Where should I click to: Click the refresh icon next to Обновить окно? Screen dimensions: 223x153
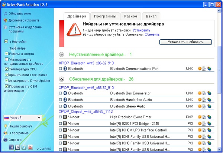click(6, 14)
